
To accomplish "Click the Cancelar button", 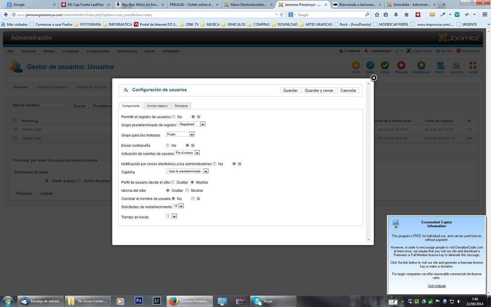I will coord(348,91).
